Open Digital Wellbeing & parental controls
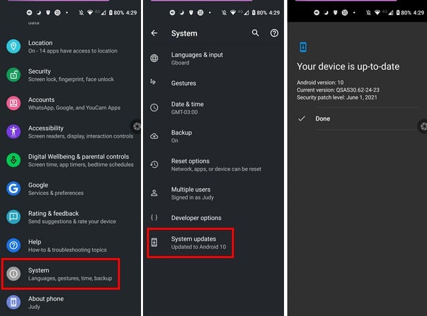427x316 pixels. point(71,161)
